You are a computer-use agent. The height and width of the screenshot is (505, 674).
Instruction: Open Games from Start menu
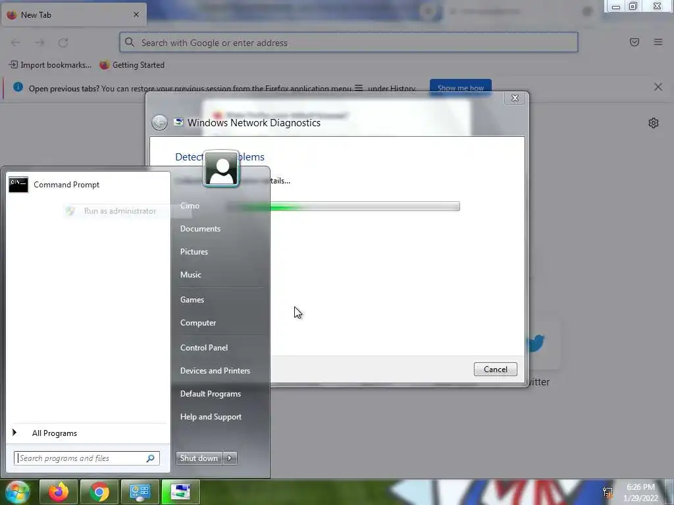coord(192,300)
